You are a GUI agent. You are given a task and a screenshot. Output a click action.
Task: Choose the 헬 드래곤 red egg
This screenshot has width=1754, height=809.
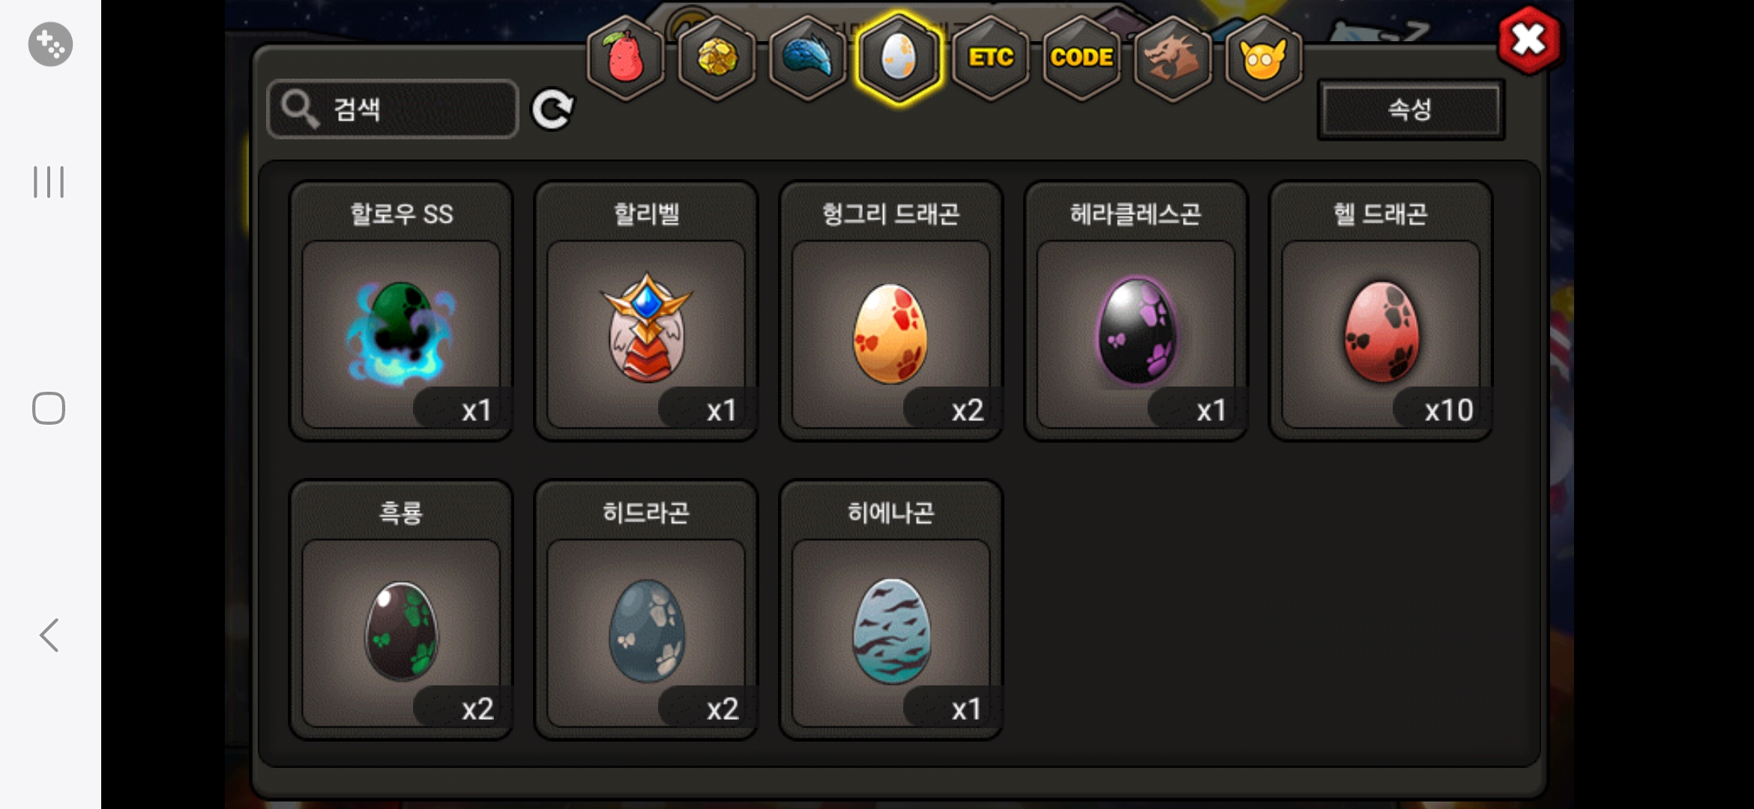pyautogui.click(x=1381, y=311)
